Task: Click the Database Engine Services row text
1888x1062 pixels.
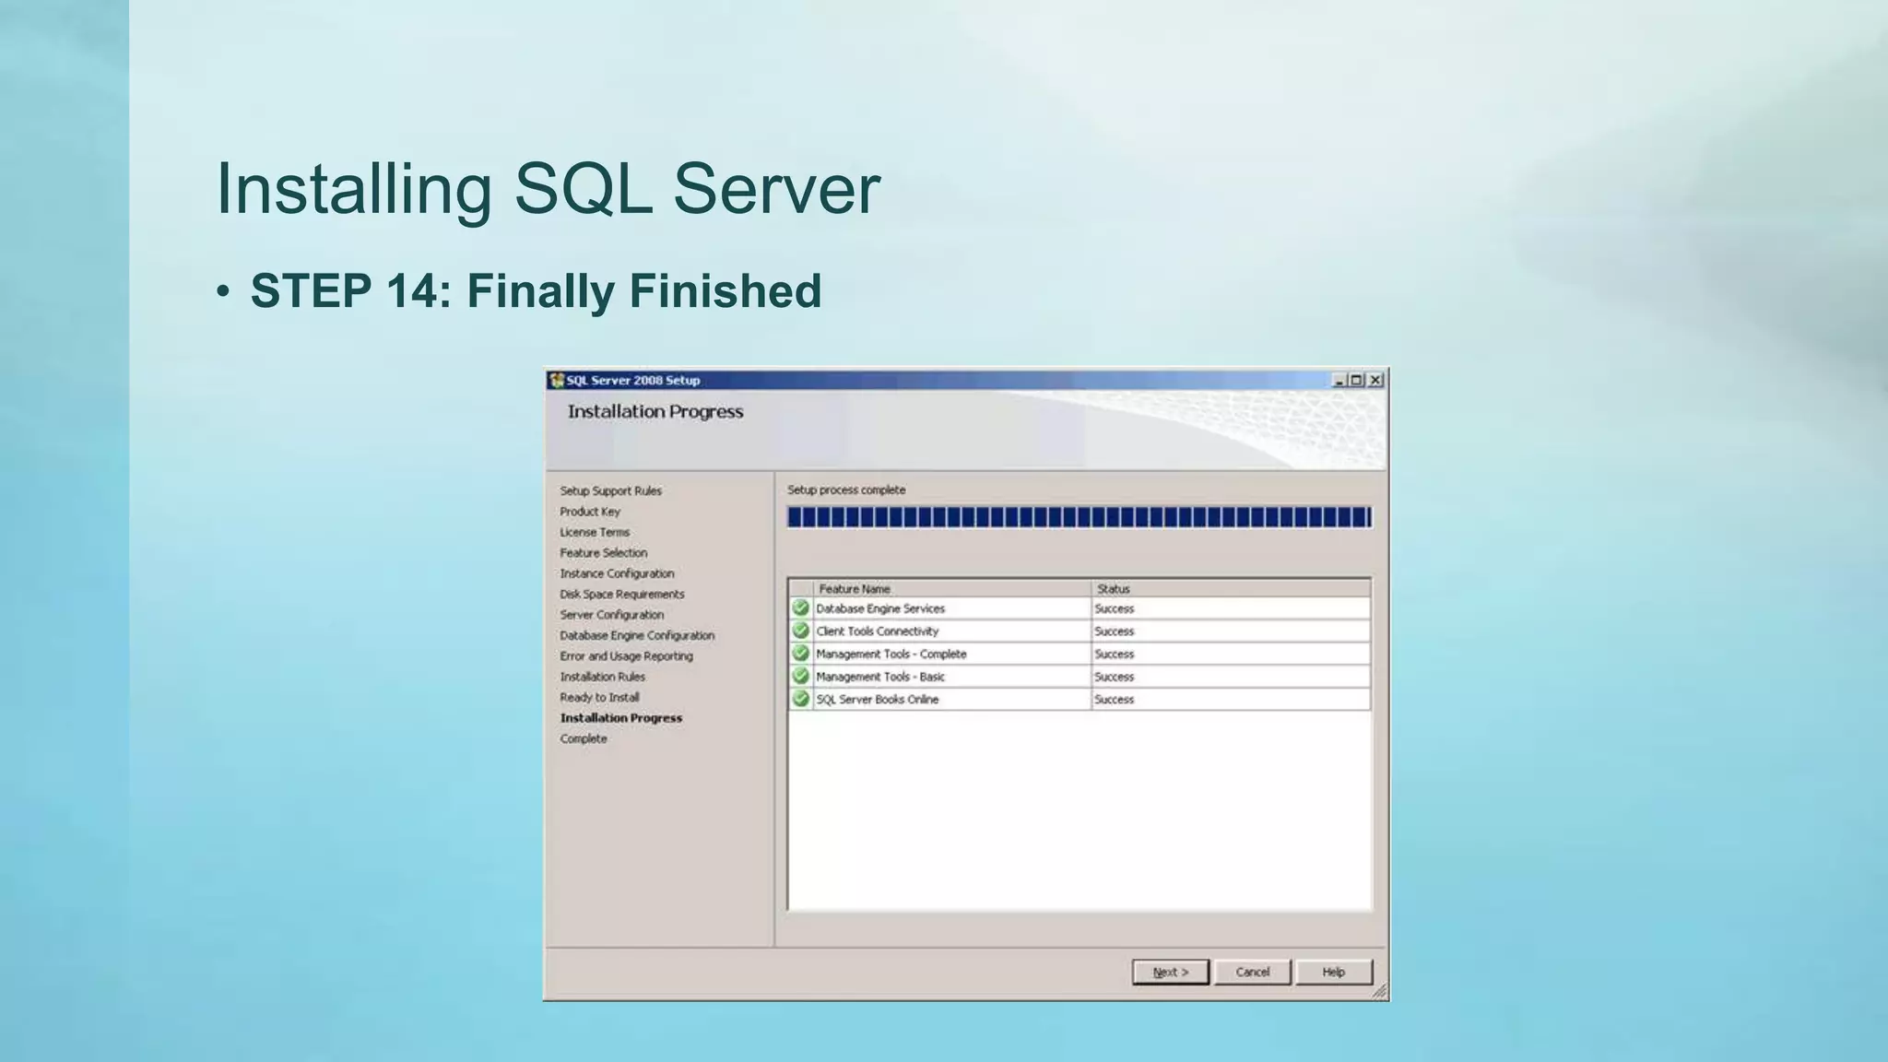Action: pos(880,608)
